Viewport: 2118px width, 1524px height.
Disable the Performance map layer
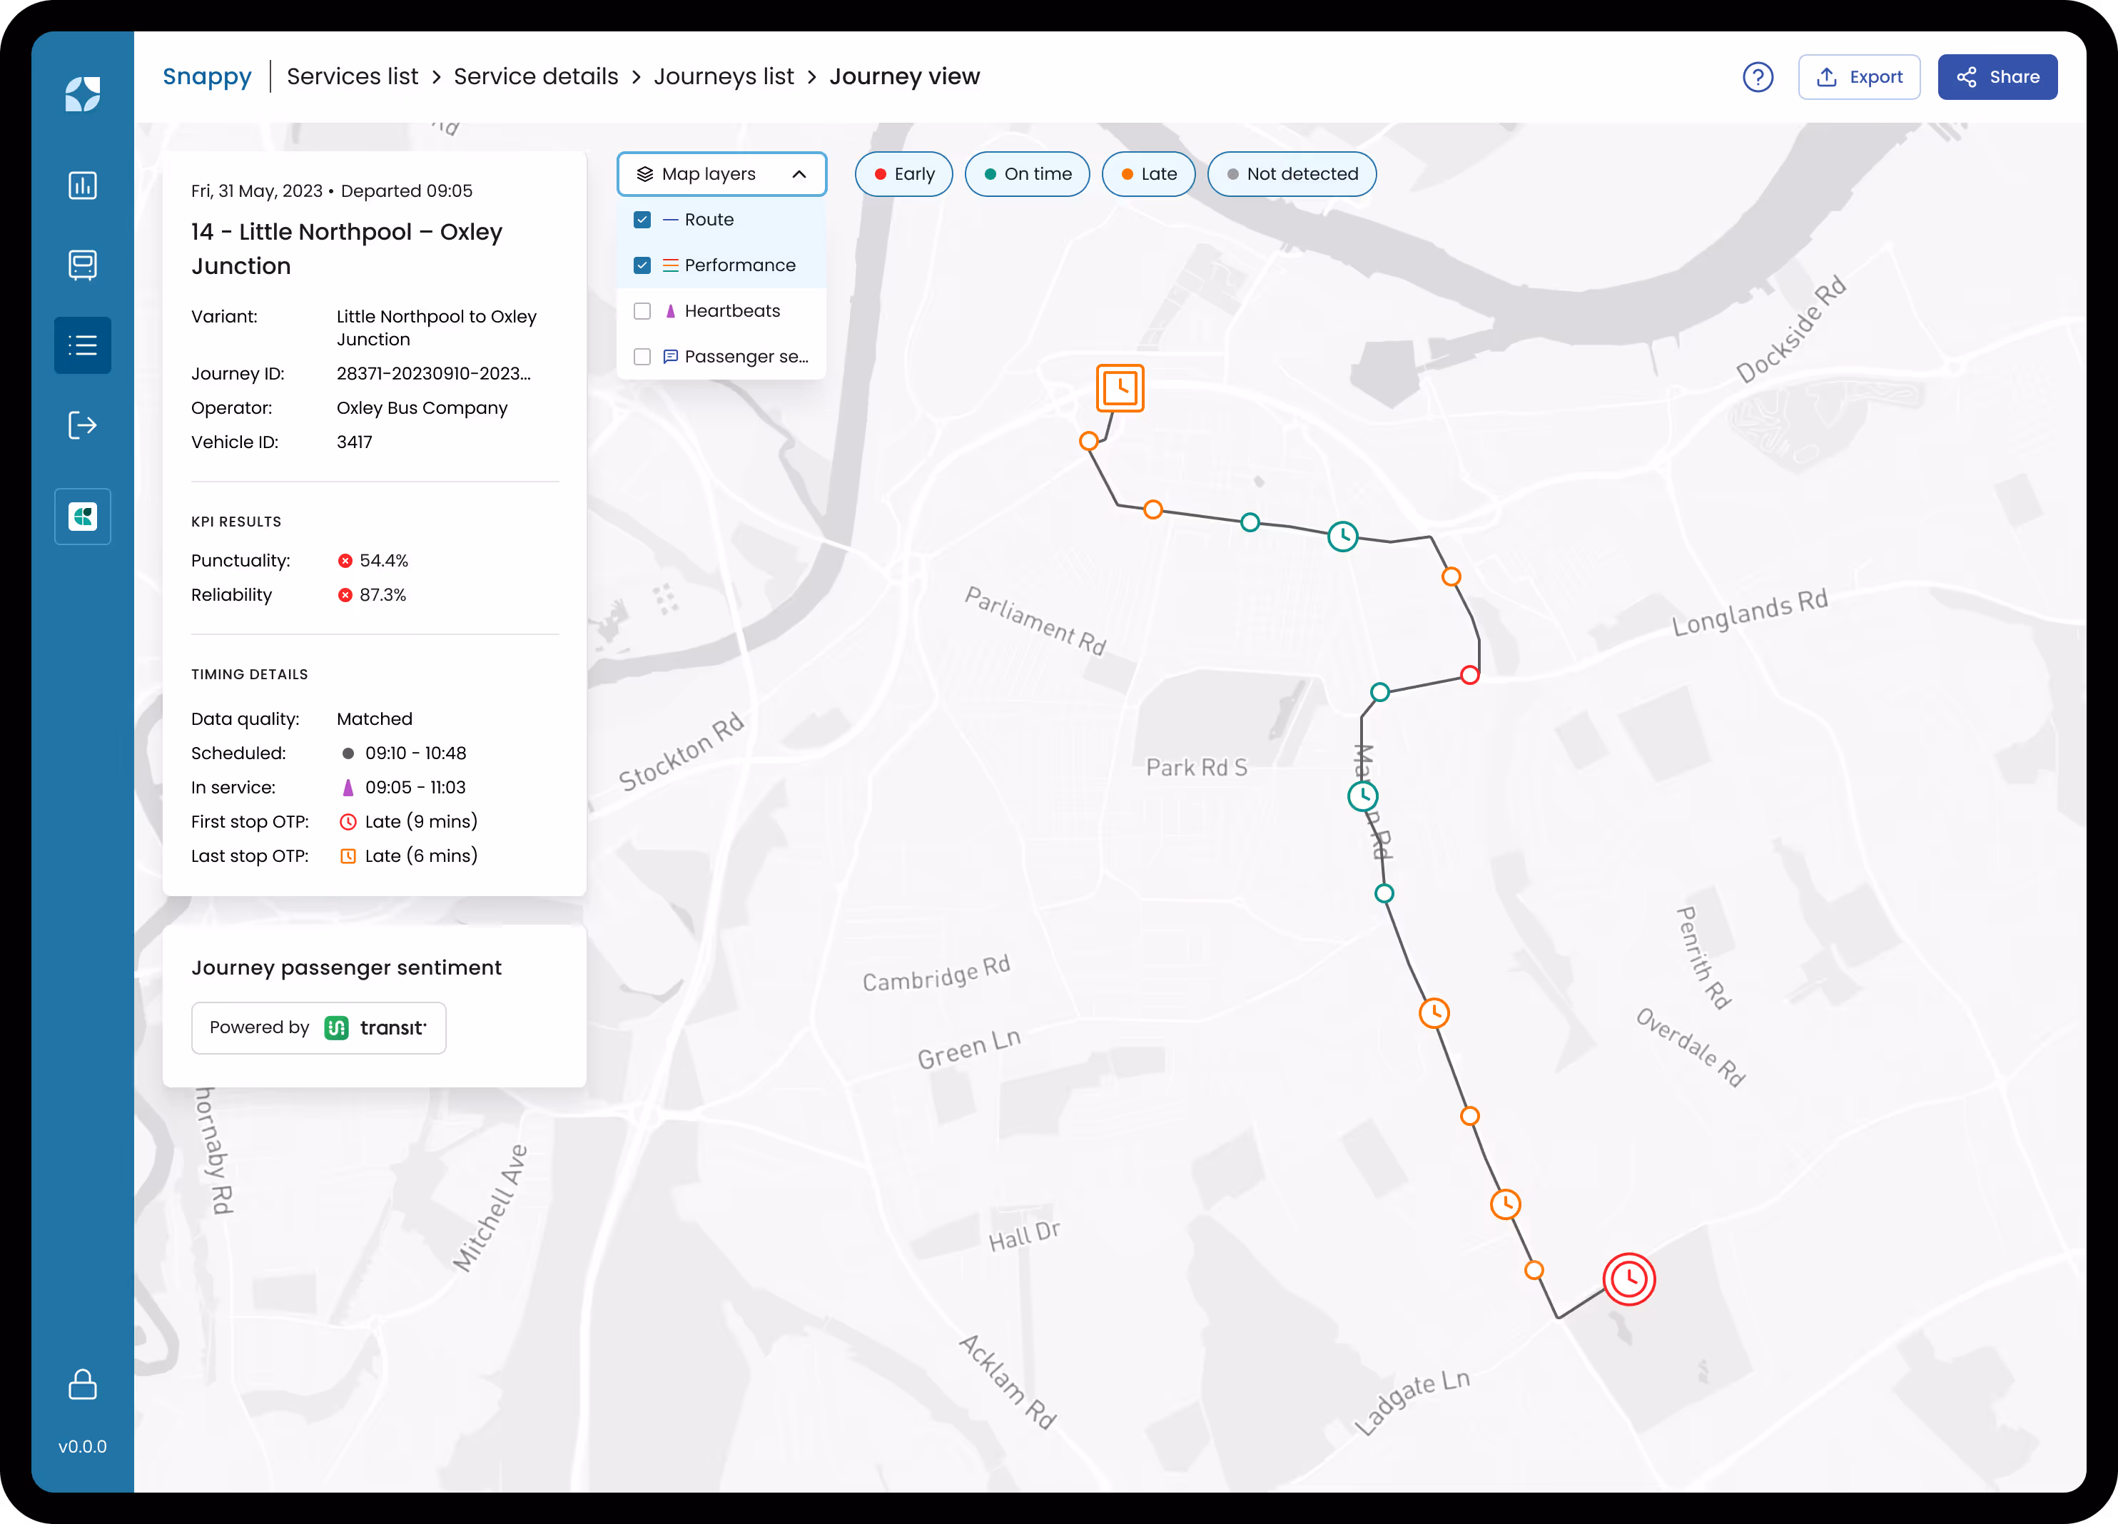[642, 264]
